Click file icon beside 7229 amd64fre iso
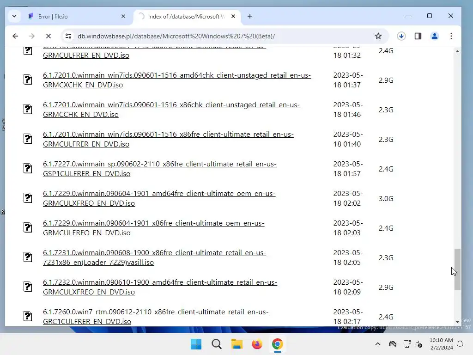This screenshot has height=355, width=473. [x=28, y=198]
